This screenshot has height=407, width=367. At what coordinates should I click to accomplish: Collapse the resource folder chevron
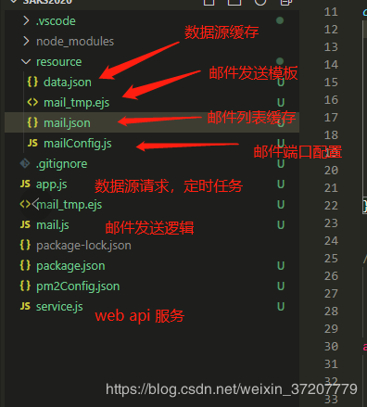(26, 62)
